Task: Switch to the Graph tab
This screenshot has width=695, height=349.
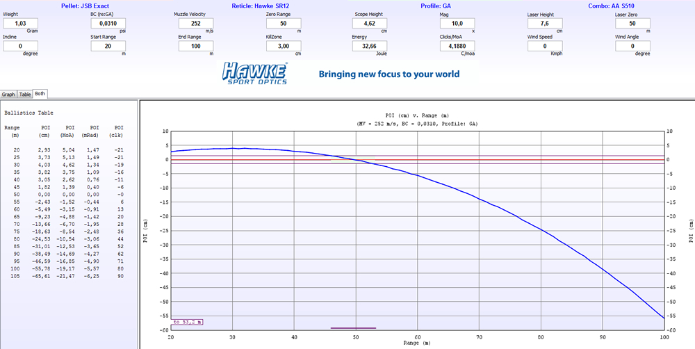Action: (x=8, y=95)
